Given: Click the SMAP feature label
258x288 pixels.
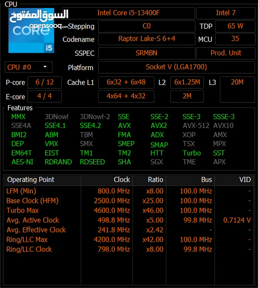Looking at the screenshot, I should (159, 145).
